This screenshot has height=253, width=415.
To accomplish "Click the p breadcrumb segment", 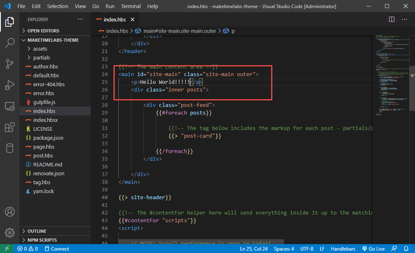I will 229,31.
